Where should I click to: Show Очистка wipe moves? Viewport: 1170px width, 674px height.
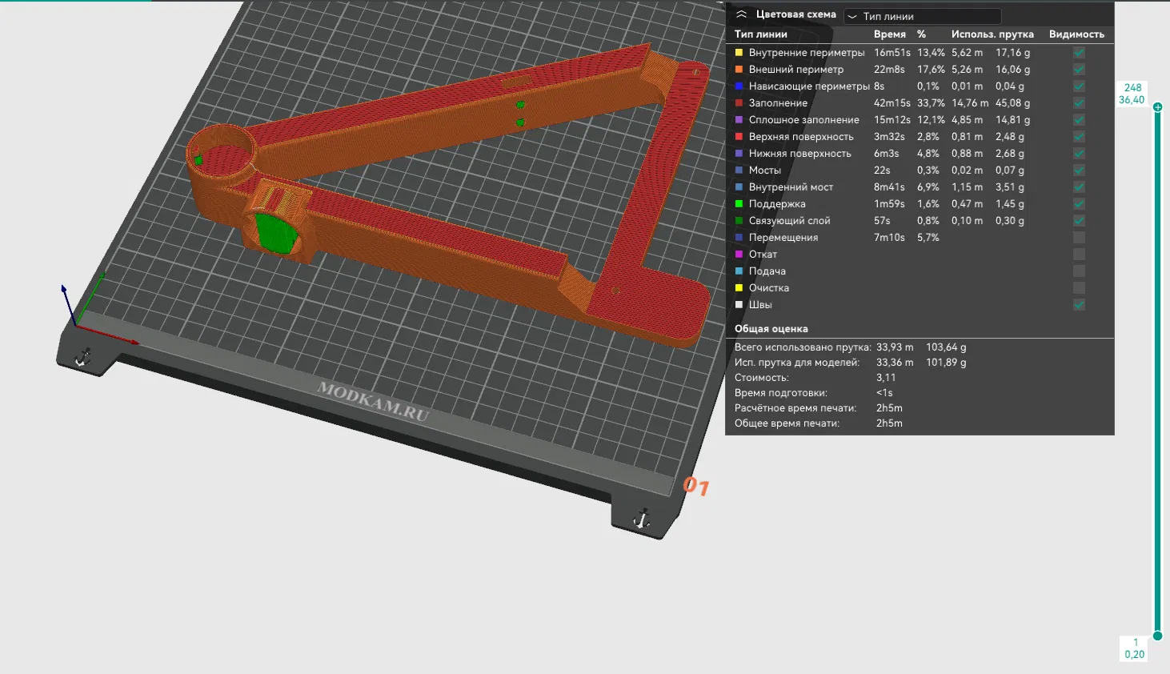[x=1080, y=288]
